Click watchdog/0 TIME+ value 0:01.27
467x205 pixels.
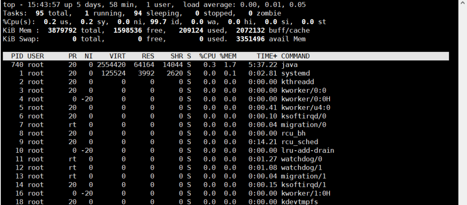click(263, 159)
